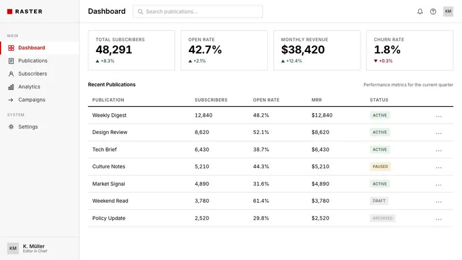Click the Recent Publications heading
Viewport: 462px width, 260px height.
click(111, 84)
